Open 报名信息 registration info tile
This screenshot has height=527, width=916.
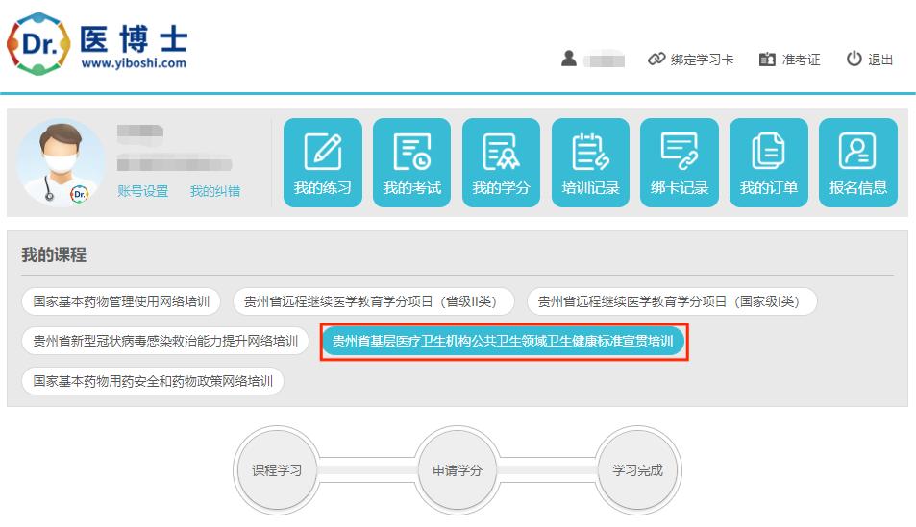click(x=857, y=162)
